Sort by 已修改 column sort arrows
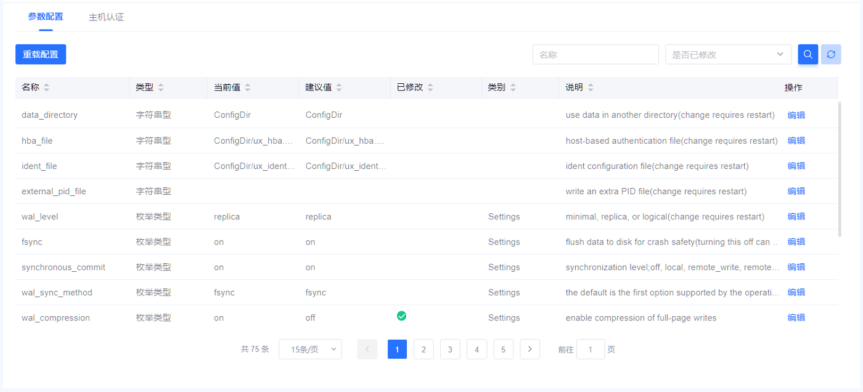The image size is (863, 392). tap(430, 88)
